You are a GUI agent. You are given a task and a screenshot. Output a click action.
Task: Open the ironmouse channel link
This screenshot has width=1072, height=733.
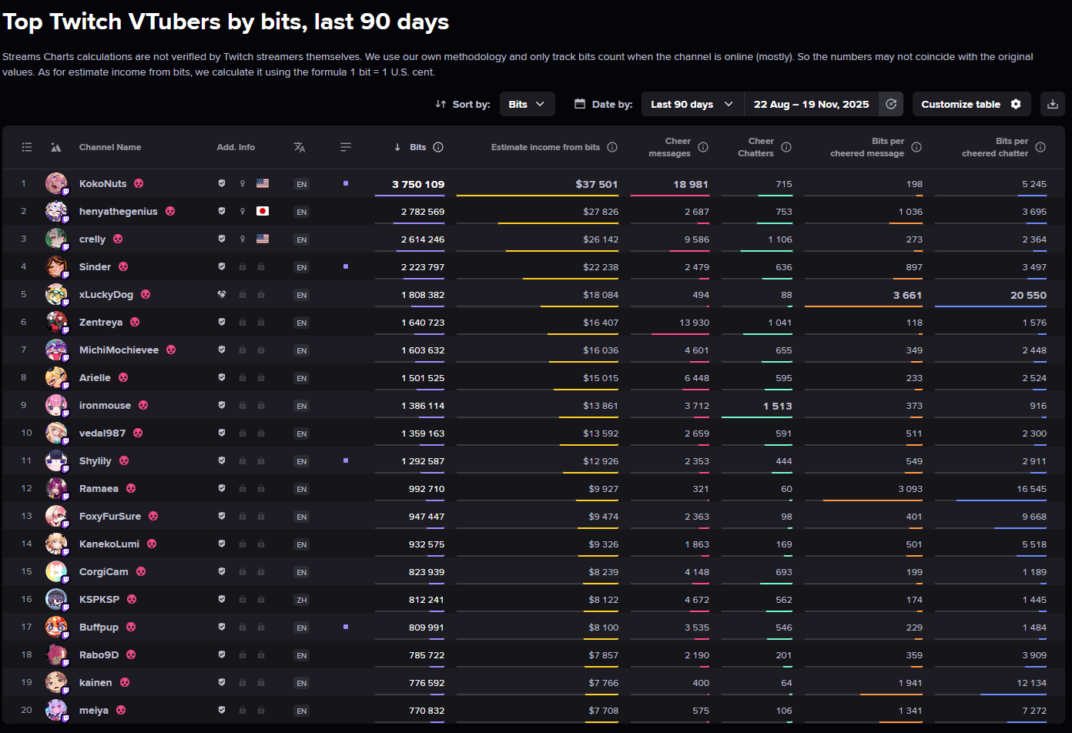[x=105, y=406]
